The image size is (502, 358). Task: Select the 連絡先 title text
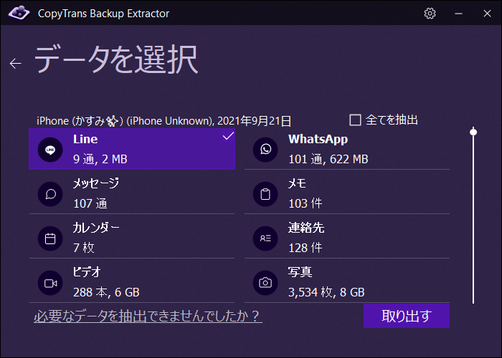click(306, 228)
